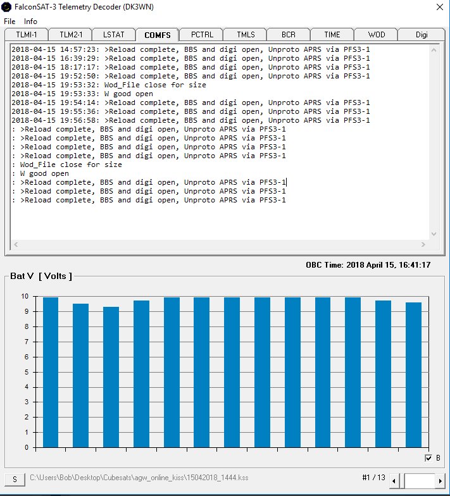Image resolution: width=450 pixels, height=496 pixels.
Task: Open the File menu
Action: [9, 22]
